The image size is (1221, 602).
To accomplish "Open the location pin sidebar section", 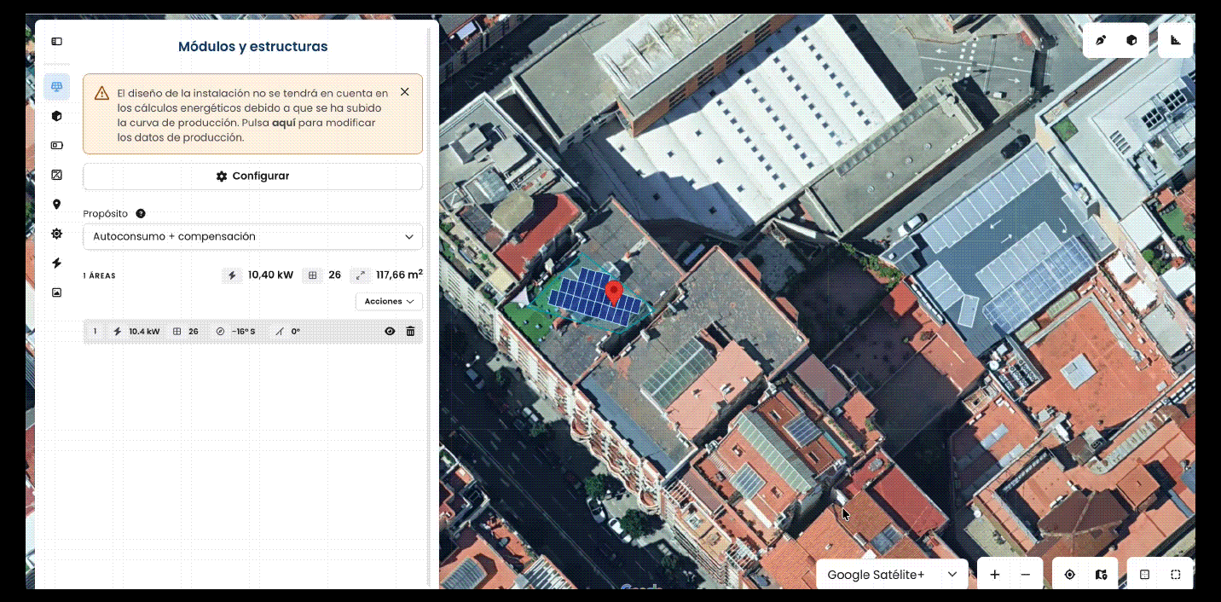I will [x=56, y=205].
